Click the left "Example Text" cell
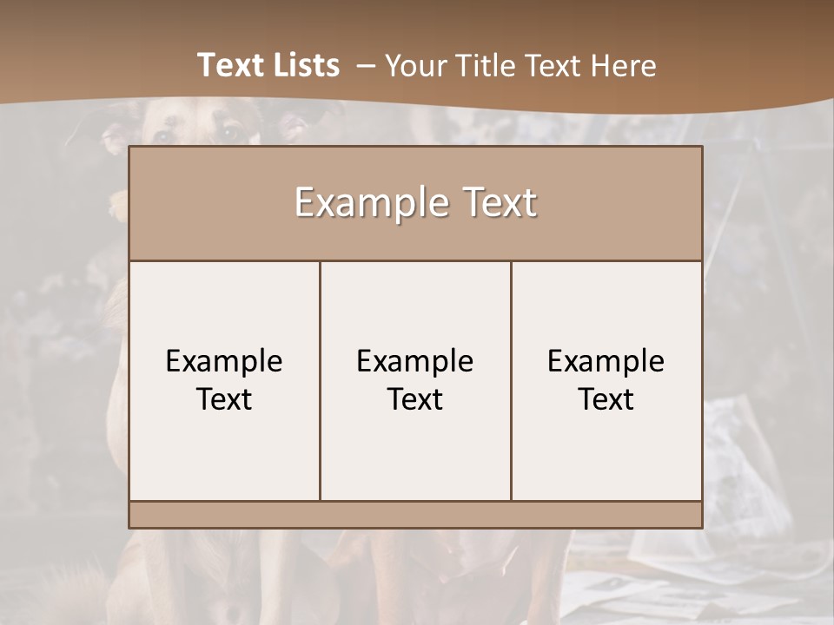The image size is (834, 625). click(x=224, y=380)
